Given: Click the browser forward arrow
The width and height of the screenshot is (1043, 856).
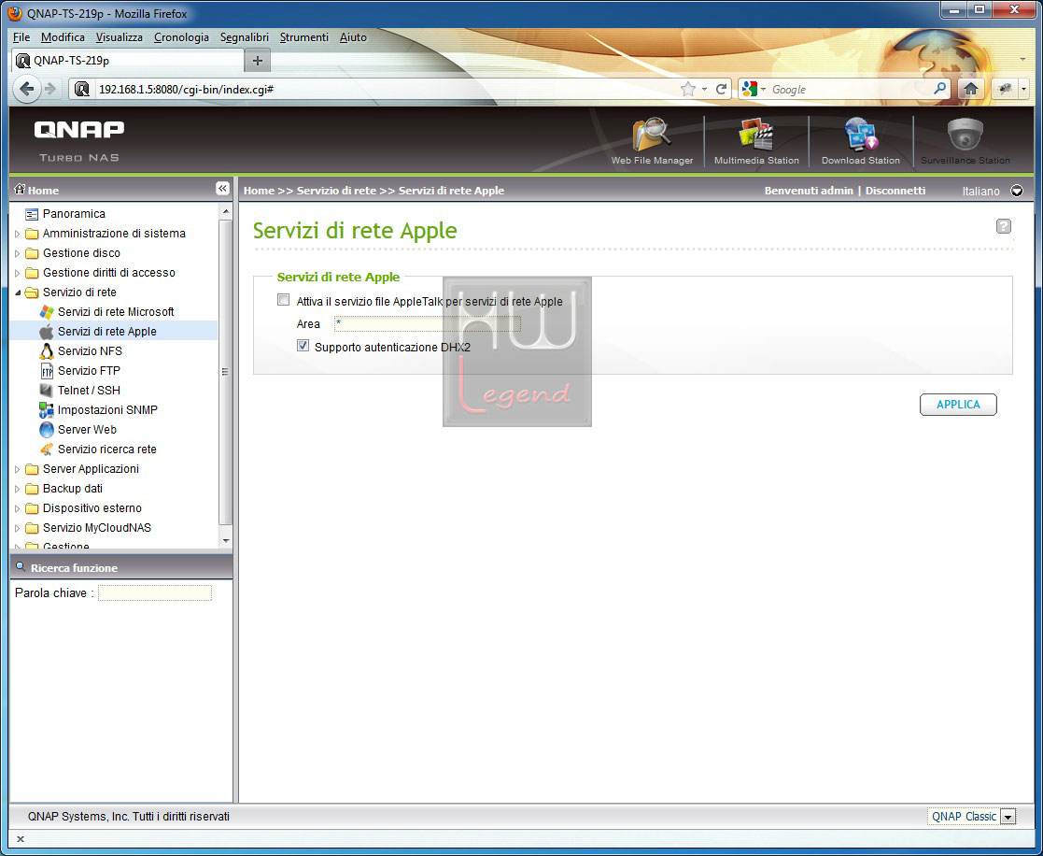Looking at the screenshot, I should [x=49, y=89].
